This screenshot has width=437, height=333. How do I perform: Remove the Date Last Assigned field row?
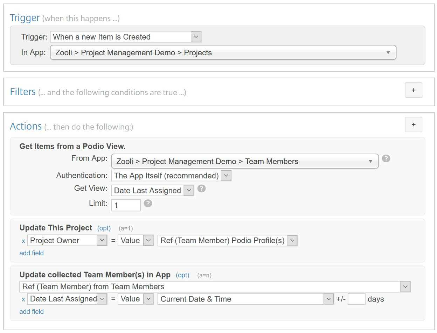(23, 299)
